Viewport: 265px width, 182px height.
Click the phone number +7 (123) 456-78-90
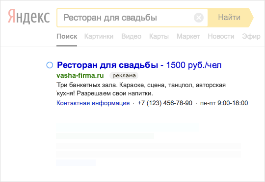coord(165,103)
